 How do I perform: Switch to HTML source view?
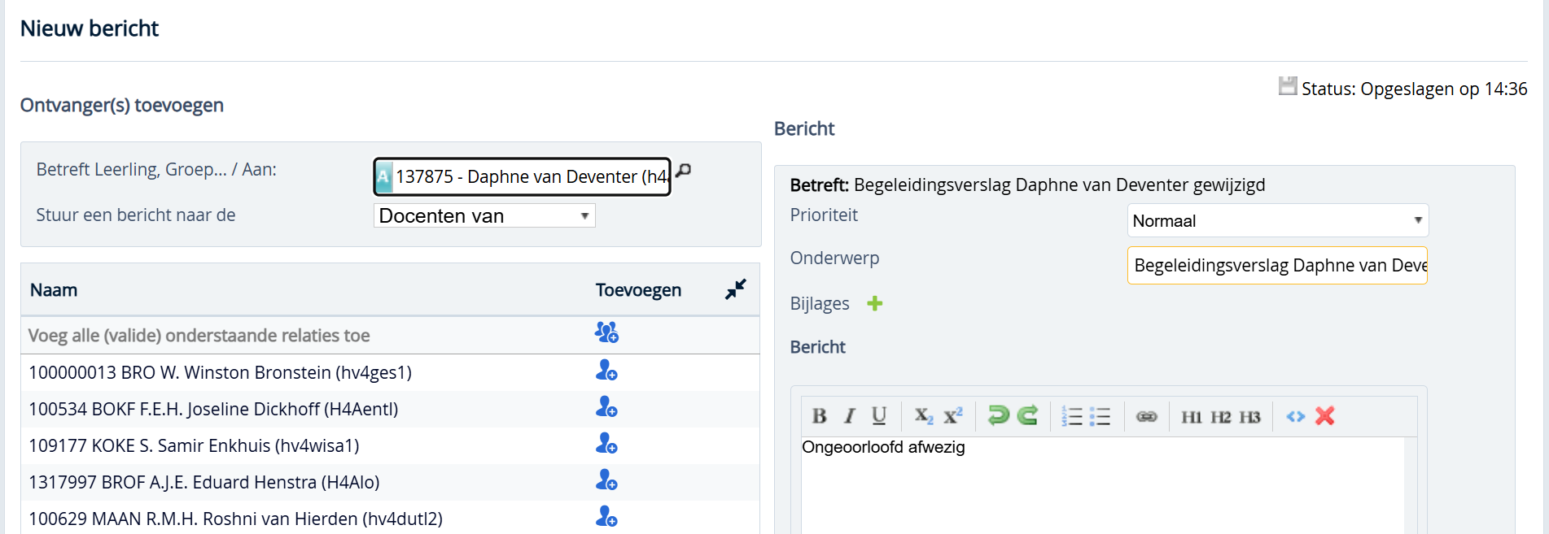click(x=1295, y=416)
